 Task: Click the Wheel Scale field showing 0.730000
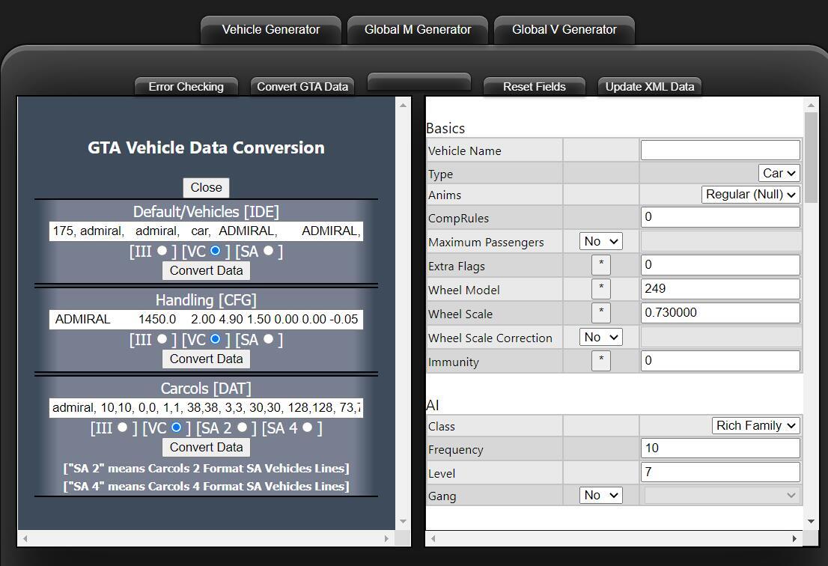(720, 312)
